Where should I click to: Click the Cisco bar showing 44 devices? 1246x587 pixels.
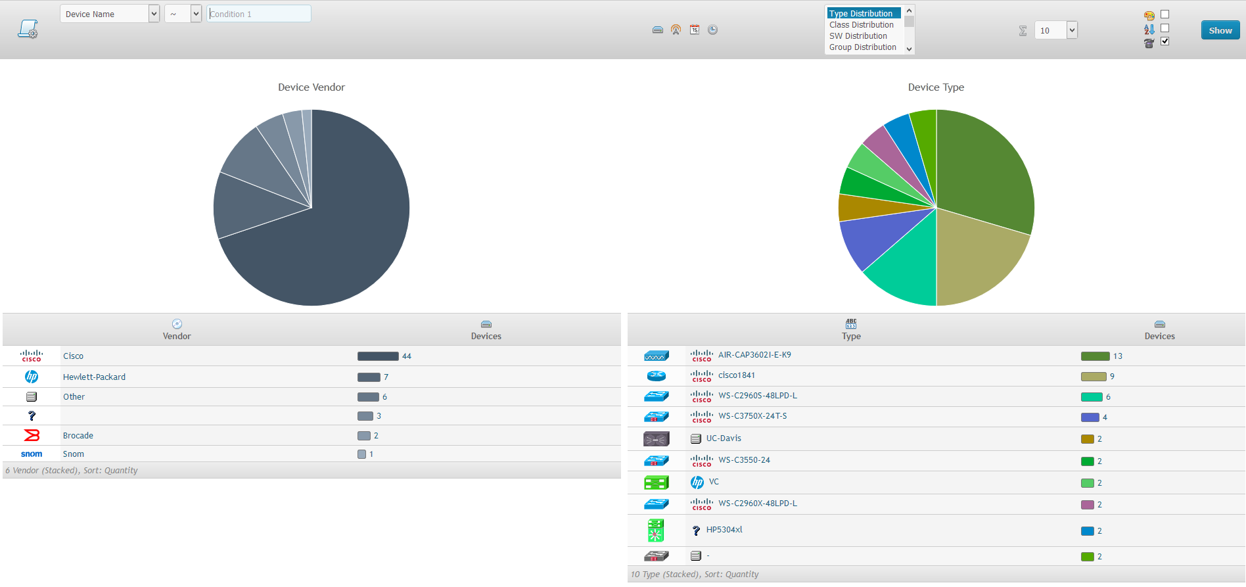pos(378,356)
